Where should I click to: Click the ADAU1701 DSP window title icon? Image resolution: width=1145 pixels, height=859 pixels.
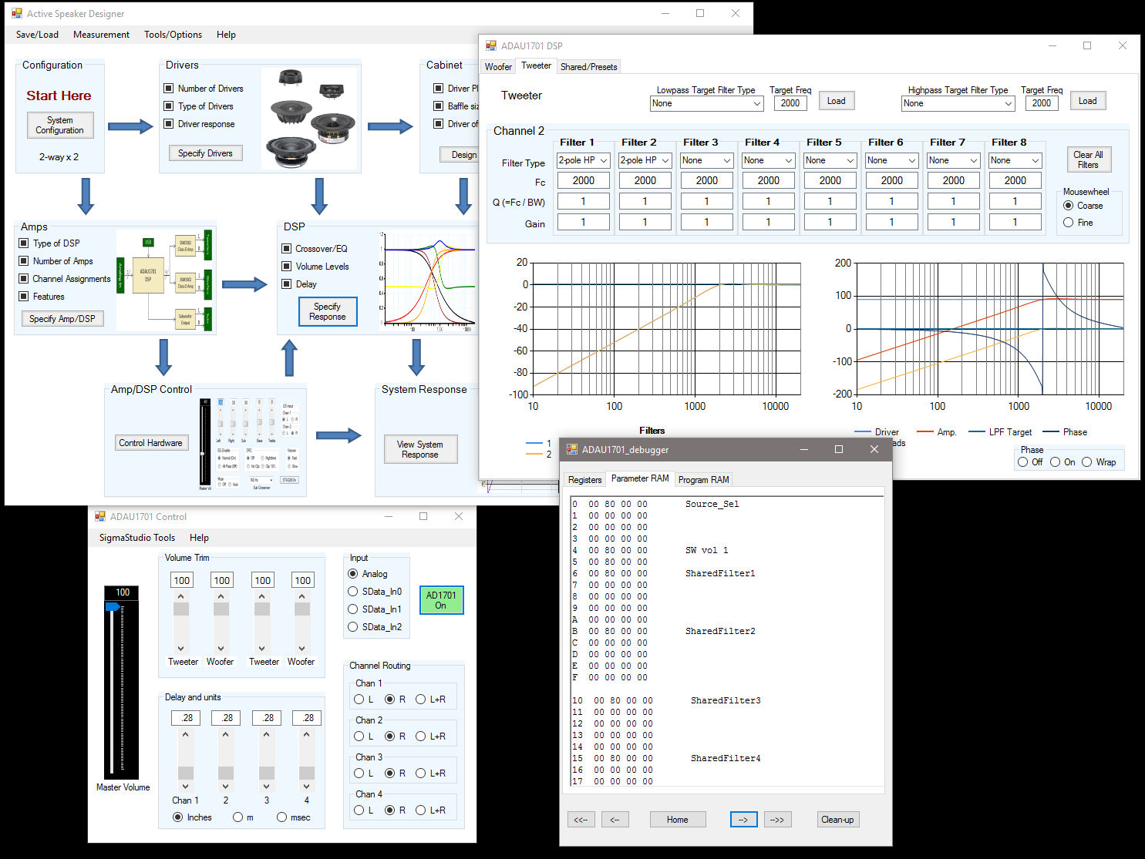click(491, 46)
